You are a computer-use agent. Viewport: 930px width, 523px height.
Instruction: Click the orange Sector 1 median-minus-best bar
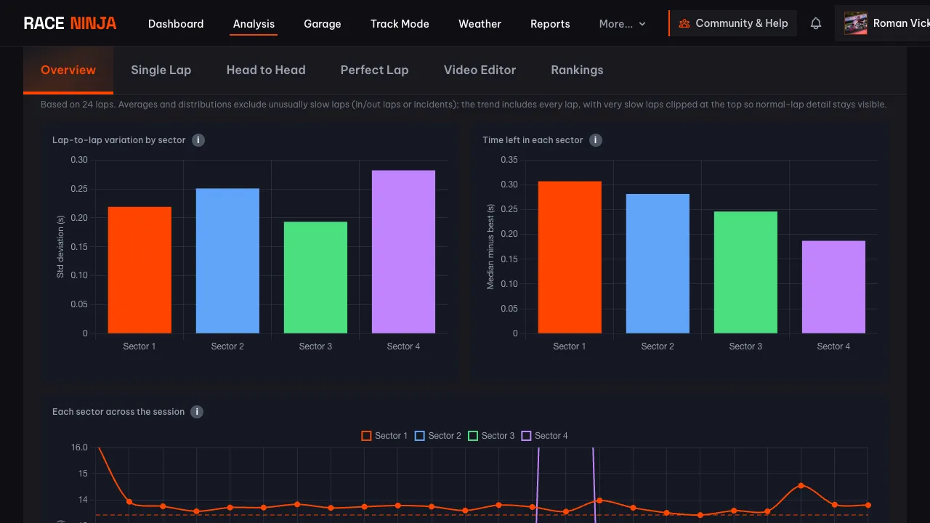[x=570, y=257]
